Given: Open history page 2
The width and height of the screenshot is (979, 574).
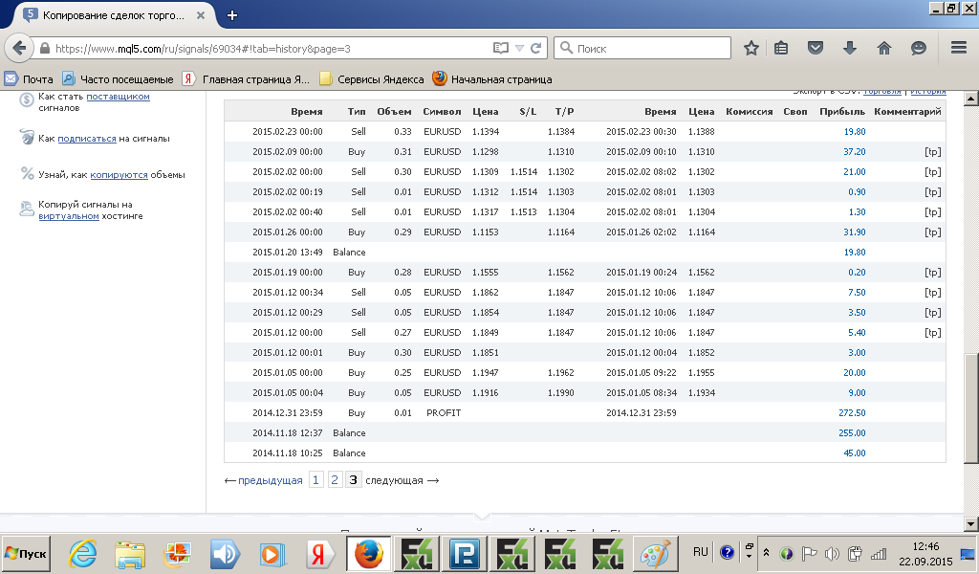Looking at the screenshot, I should 335,479.
